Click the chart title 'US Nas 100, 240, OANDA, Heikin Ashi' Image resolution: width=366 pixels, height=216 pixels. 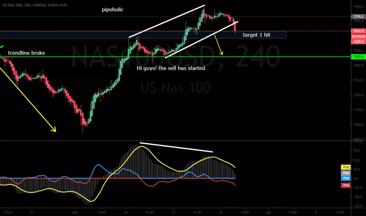[35, 5]
